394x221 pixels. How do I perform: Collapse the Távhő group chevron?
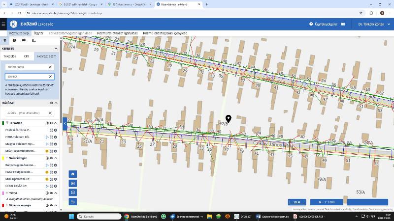(56, 193)
